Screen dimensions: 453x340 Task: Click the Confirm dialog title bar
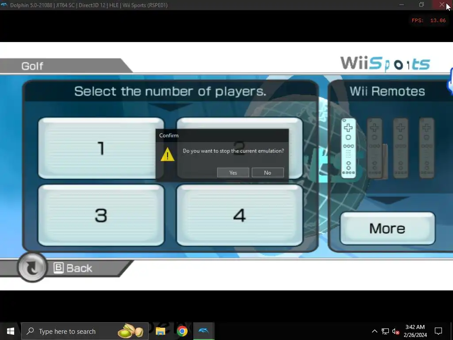(x=222, y=135)
